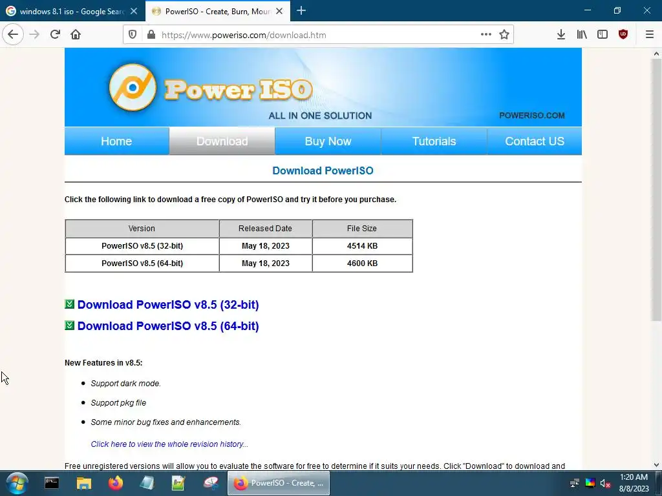Click the Version column header
This screenshot has width=662, height=496.
click(142, 229)
